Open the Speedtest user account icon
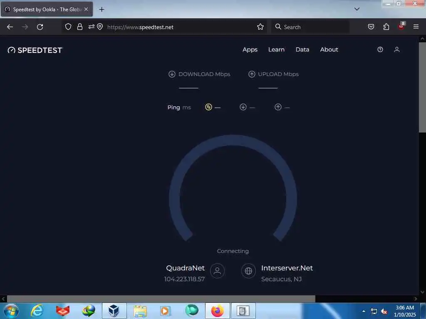426x319 pixels. (396, 49)
